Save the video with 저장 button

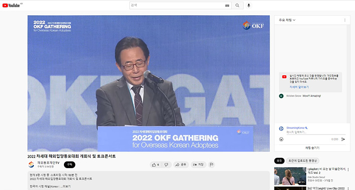point(198,165)
